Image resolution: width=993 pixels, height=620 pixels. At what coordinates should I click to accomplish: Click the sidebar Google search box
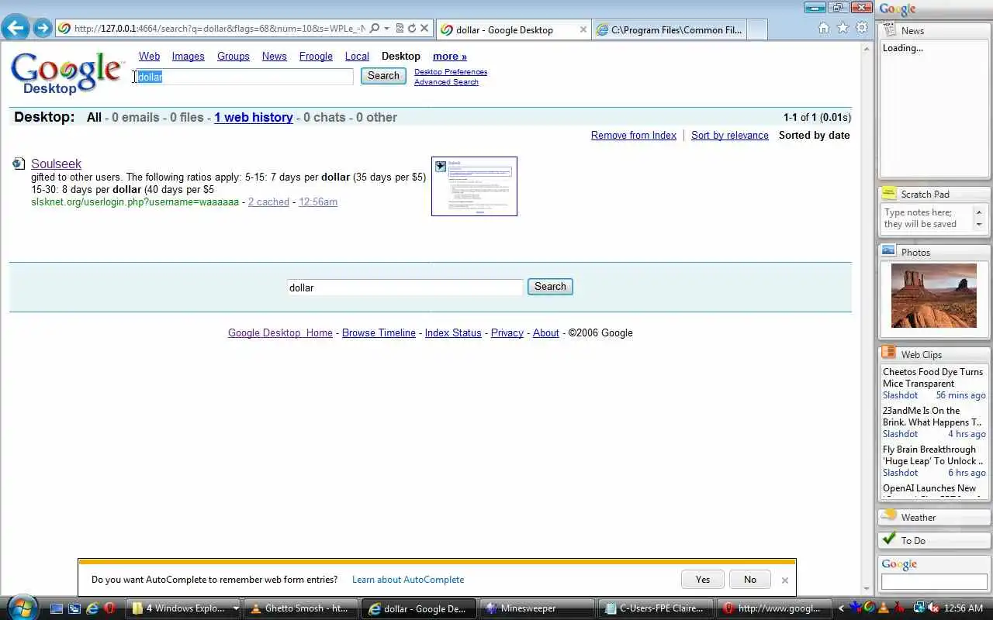(x=933, y=583)
